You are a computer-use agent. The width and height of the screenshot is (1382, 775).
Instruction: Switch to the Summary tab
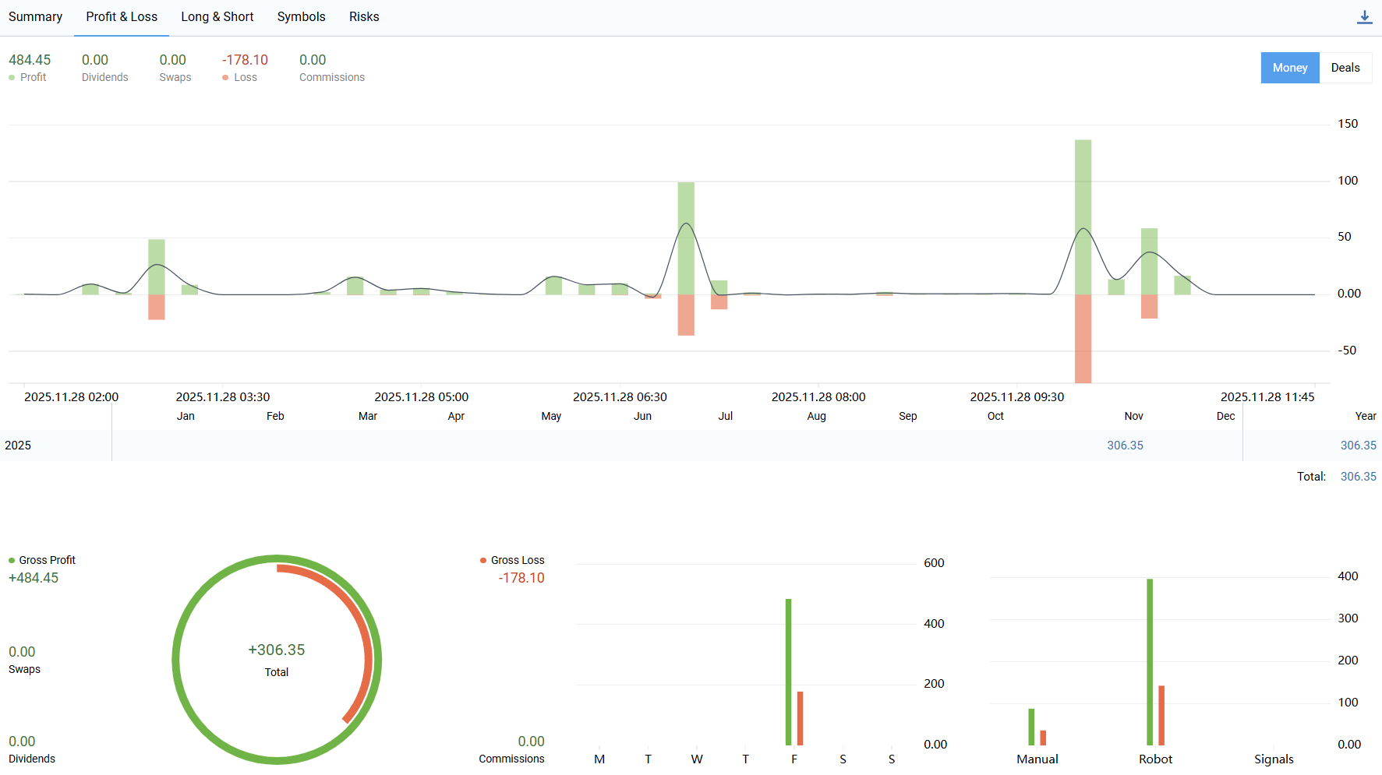coord(35,17)
